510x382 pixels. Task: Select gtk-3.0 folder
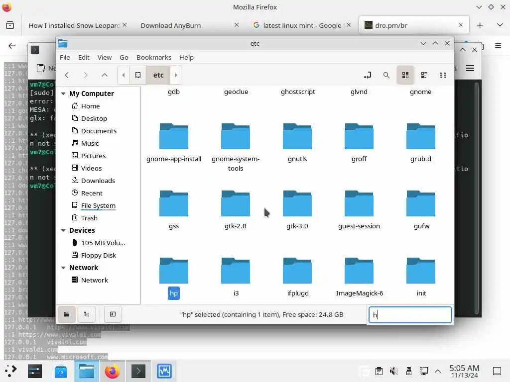[297, 210]
